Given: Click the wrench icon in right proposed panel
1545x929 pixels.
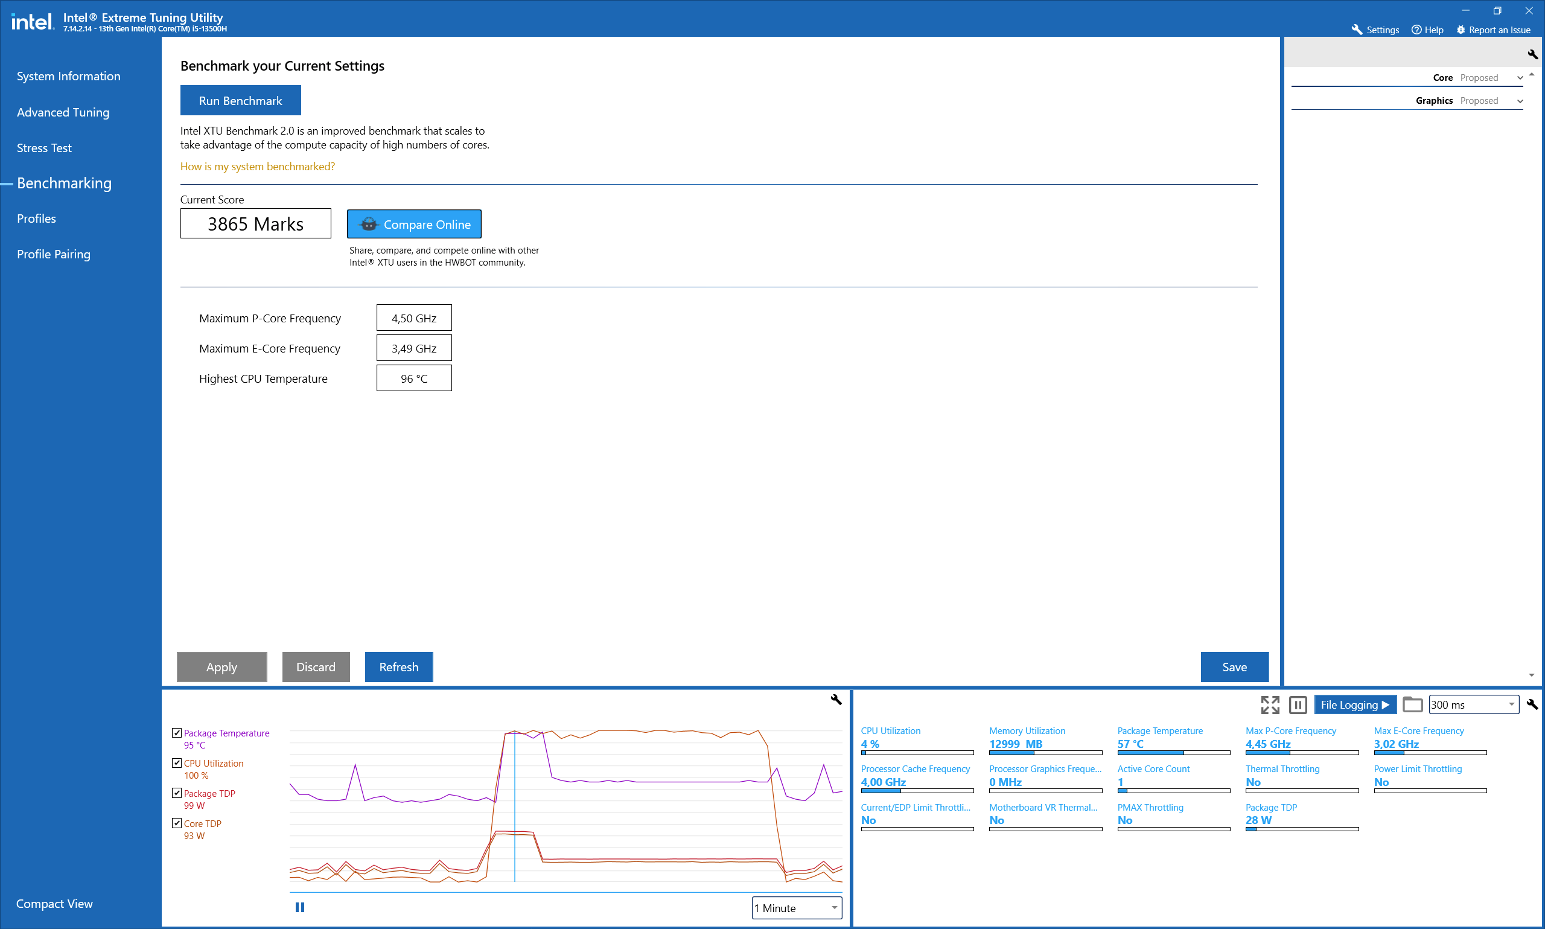Looking at the screenshot, I should point(1532,54).
